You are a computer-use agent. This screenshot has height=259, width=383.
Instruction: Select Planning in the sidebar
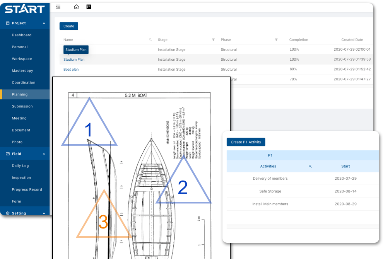(25, 94)
